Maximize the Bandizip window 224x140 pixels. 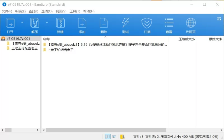click(204, 4)
